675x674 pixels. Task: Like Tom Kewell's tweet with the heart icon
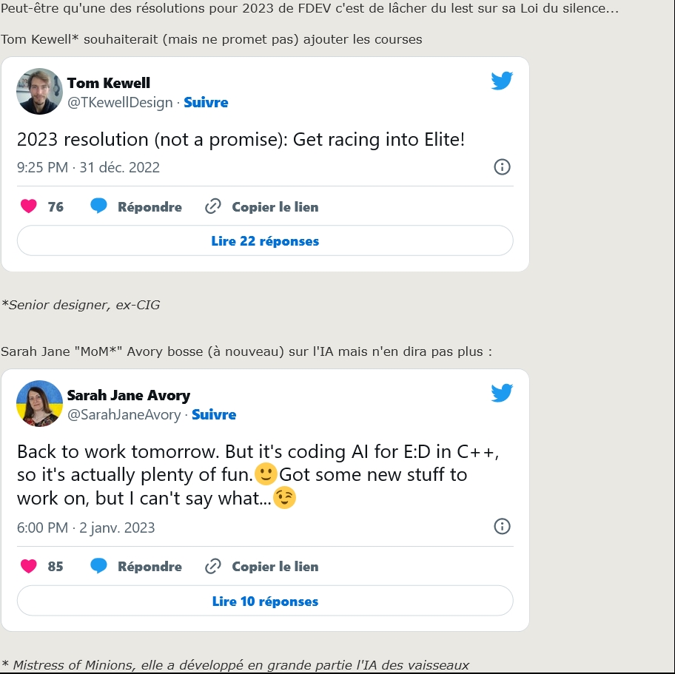point(29,206)
